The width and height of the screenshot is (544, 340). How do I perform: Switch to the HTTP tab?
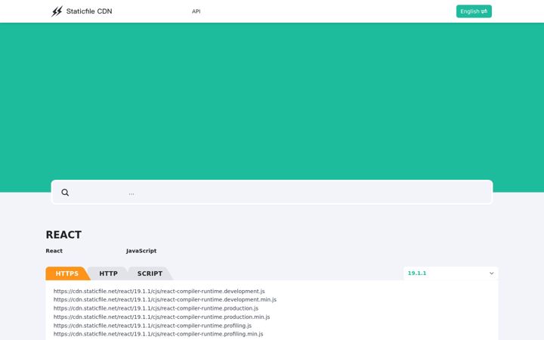pos(108,274)
